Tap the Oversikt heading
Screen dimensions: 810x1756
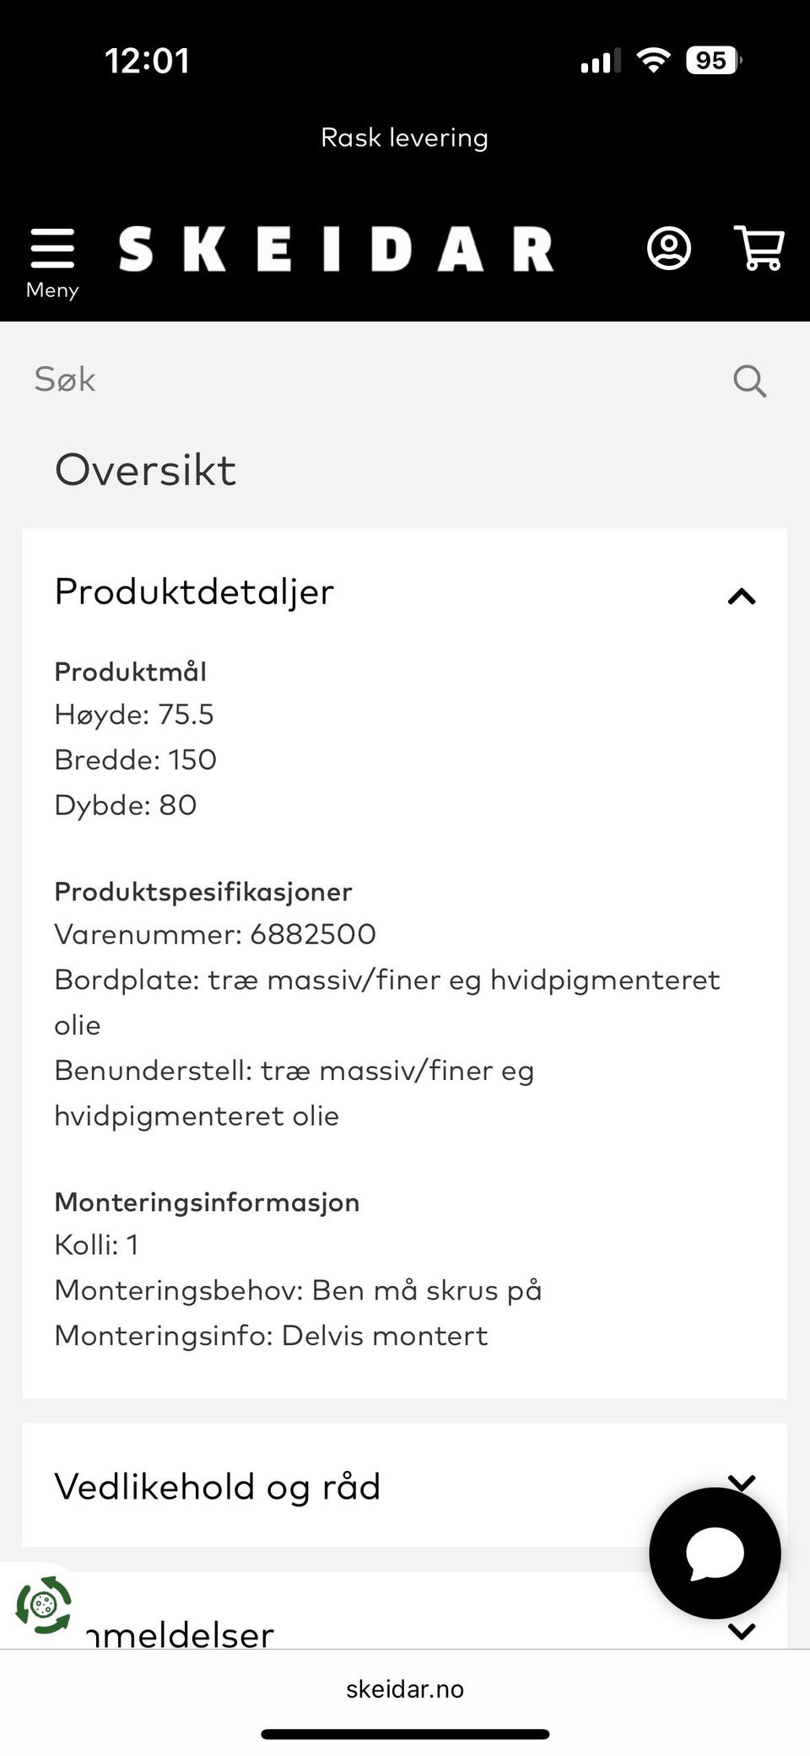(x=145, y=469)
